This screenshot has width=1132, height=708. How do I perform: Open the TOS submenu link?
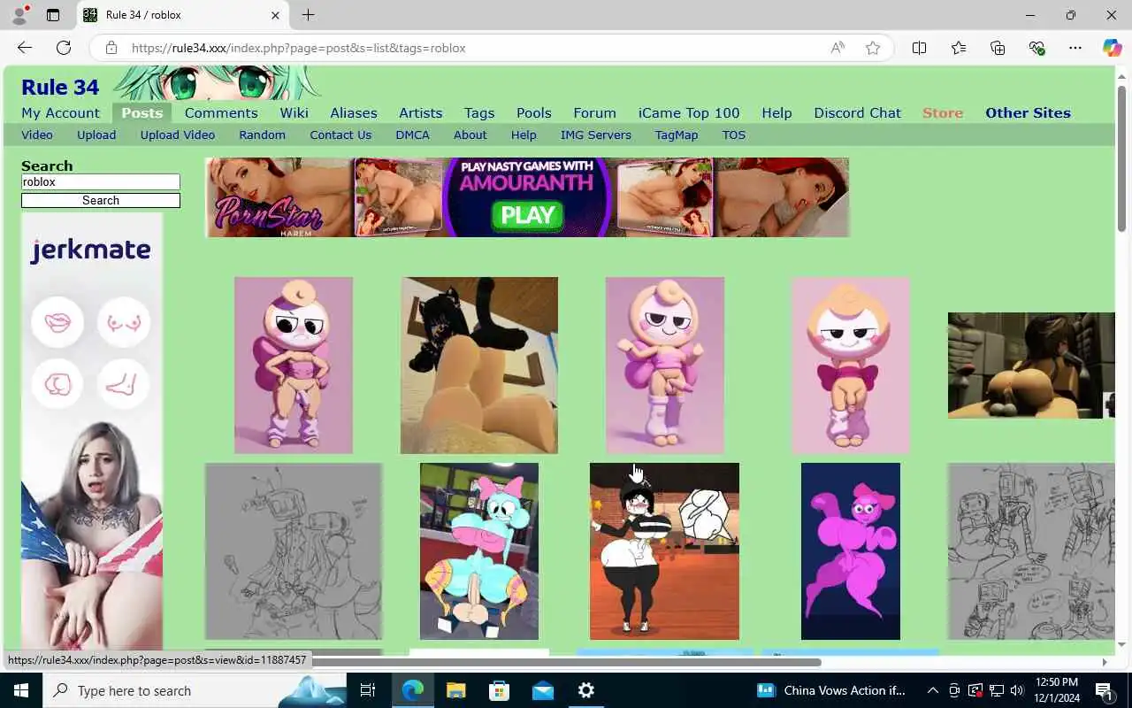pos(734,135)
